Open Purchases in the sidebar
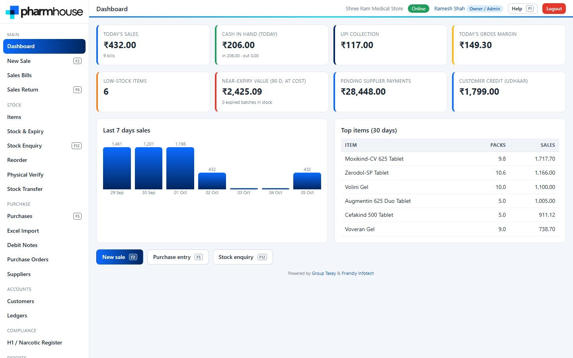Viewport: 573px width, 358px height. 44,216
